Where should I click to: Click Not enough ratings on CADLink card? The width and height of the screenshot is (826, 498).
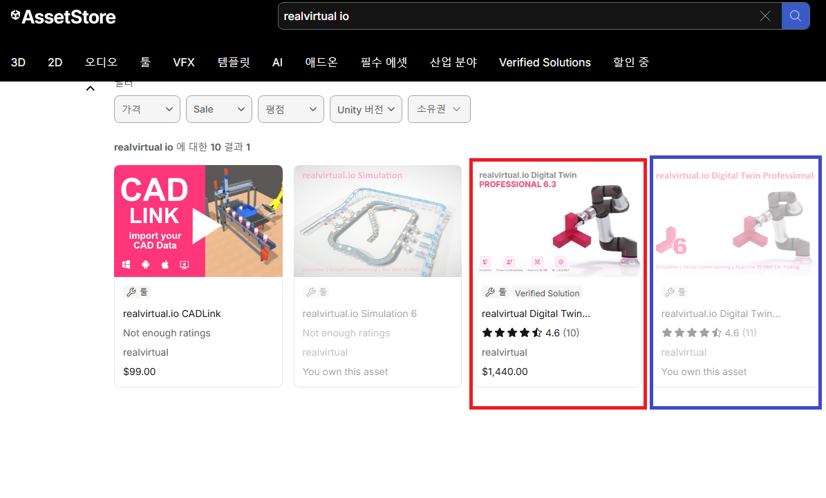click(x=167, y=333)
